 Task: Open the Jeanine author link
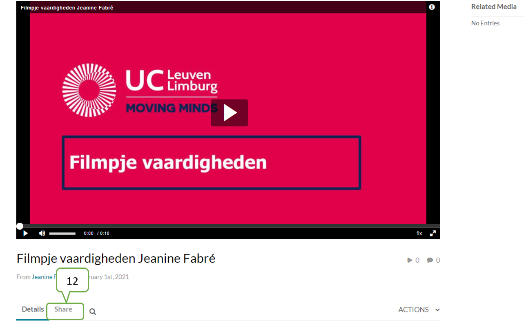[42, 277]
